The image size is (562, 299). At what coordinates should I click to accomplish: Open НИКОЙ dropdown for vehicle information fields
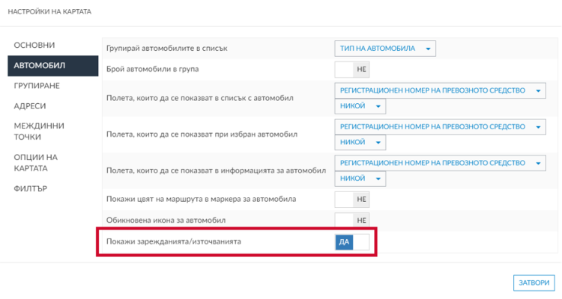tap(360, 179)
